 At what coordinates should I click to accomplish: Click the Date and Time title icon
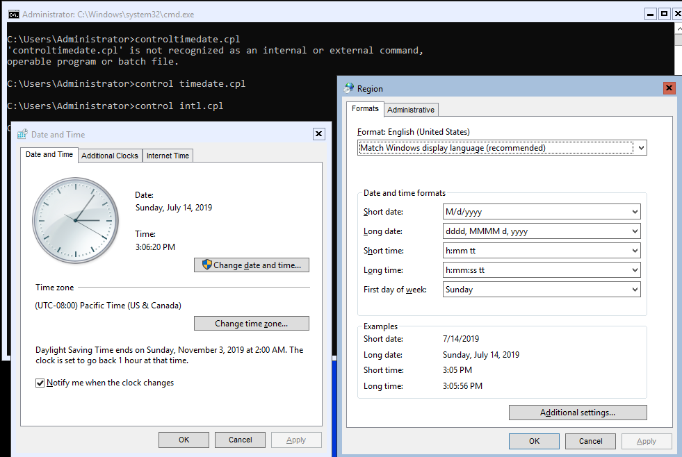[22, 134]
